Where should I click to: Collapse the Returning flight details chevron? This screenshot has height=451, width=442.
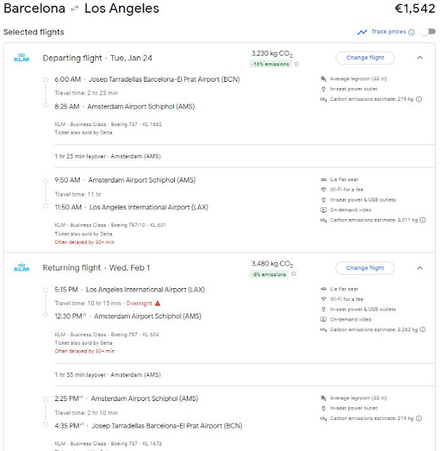[x=419, y=268]
